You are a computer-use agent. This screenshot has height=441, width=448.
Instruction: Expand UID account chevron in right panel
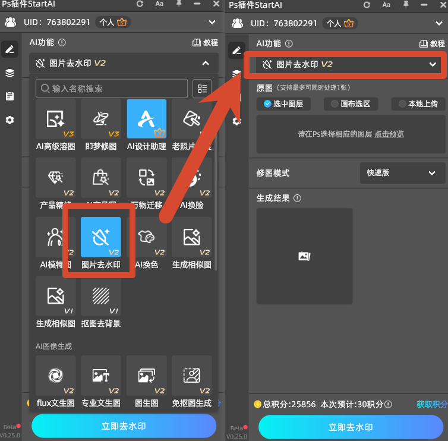pyautogui.click(x=439, y=23)
